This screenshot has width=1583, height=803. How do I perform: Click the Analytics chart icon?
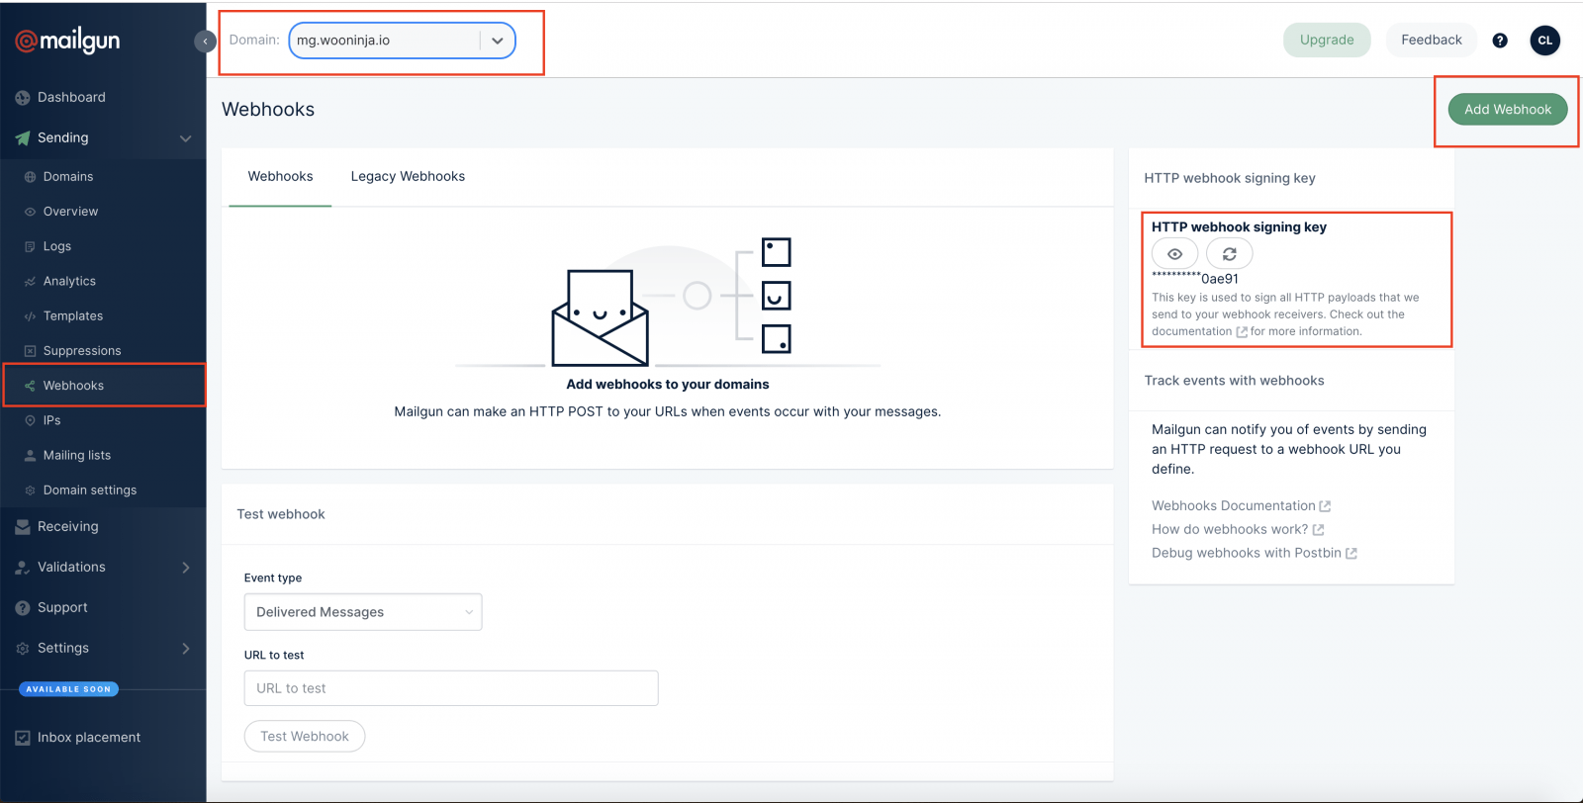30,282
